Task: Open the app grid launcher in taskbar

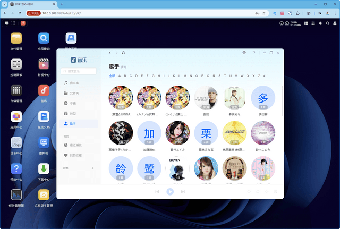Action: (x=13, y=23)
